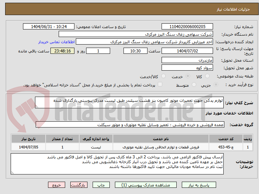Viewport: 259px width, 194px height.
Task: Select the کالا radio button
Action: 207,76
